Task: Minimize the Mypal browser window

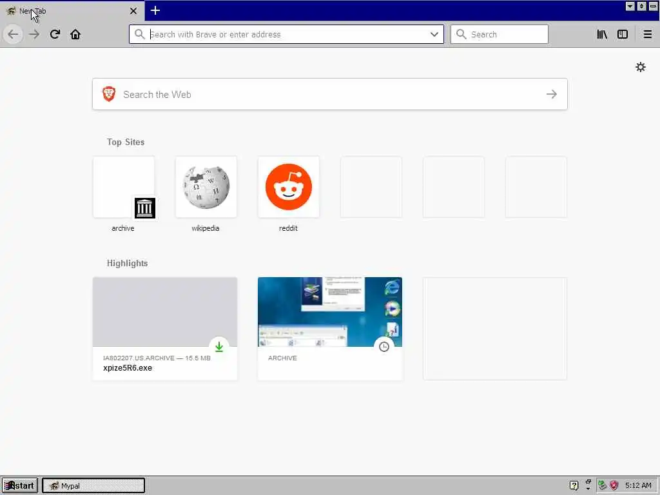Action: [x=653, y=6]
